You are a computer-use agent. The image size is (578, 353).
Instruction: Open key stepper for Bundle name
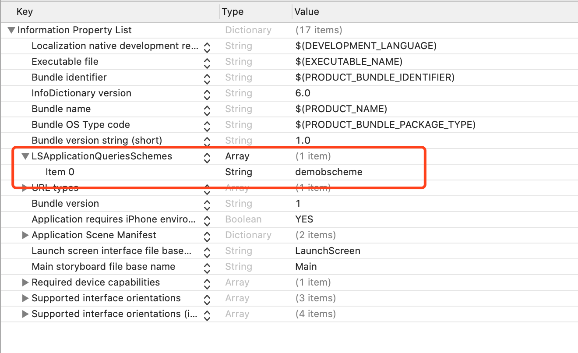[x=207, y=109]
